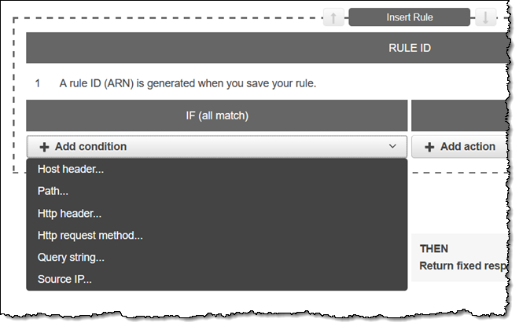
Task: Select rule number 1 in the row
Action: pyautogui.click(x=38, y=83)
